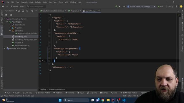Collapse the Controllers folder
Screen dimensions: 184x103
10,31
